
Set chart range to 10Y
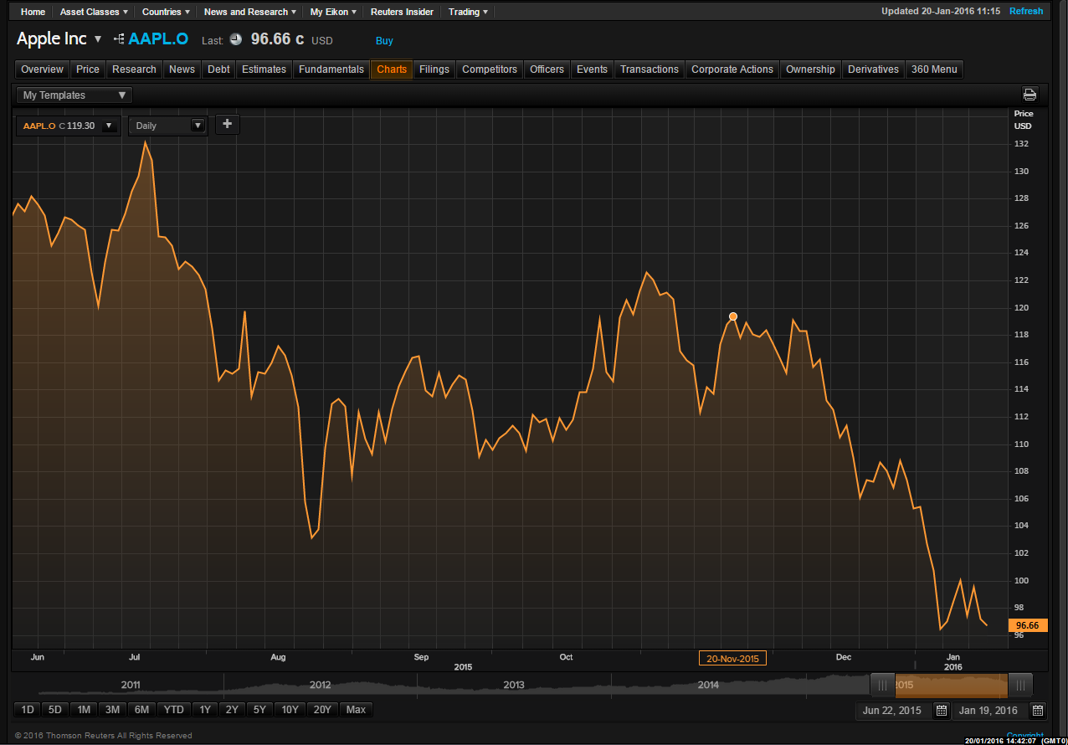pyautogui.click(x=290, y=710)
